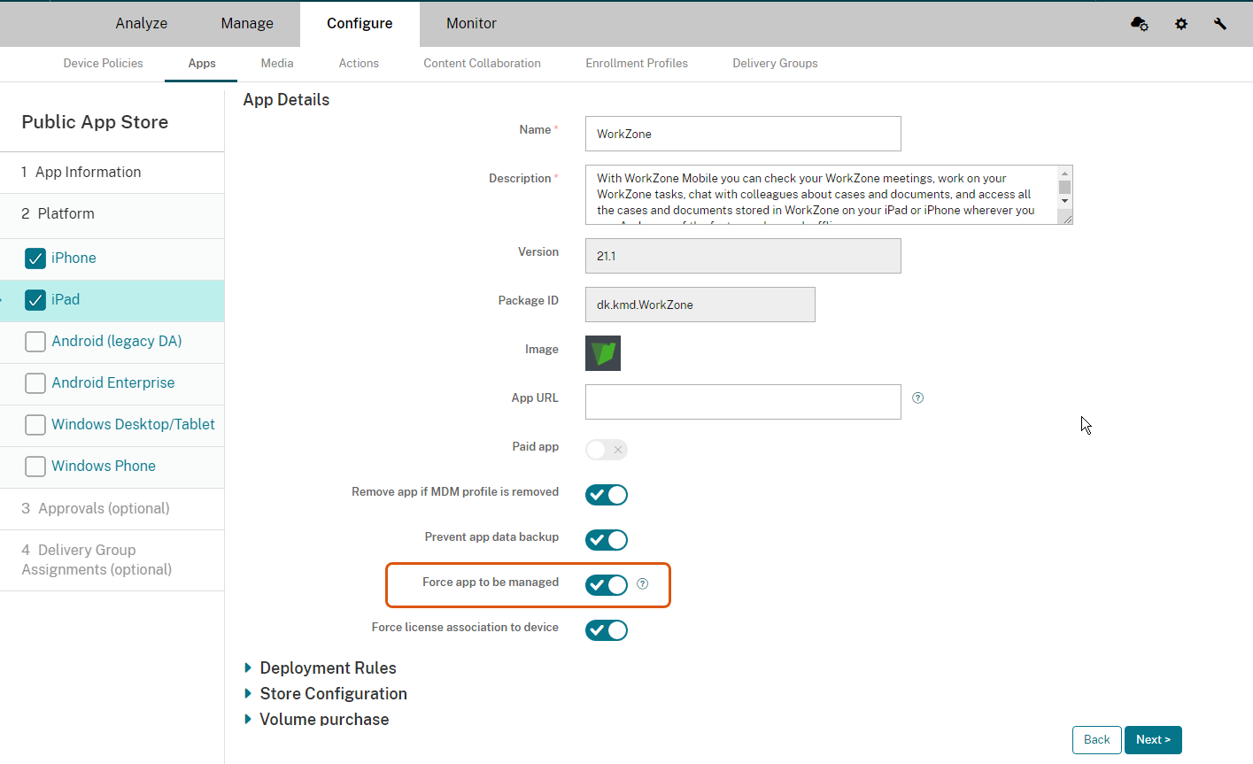Go to step 4 Delivery Group Assignments
The image size is (1253, 764).
tap(112, 560)
